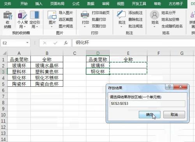Switch to the 开始 ribbon tab
Viewport: 195px width, 142px height.
point(24,4)
